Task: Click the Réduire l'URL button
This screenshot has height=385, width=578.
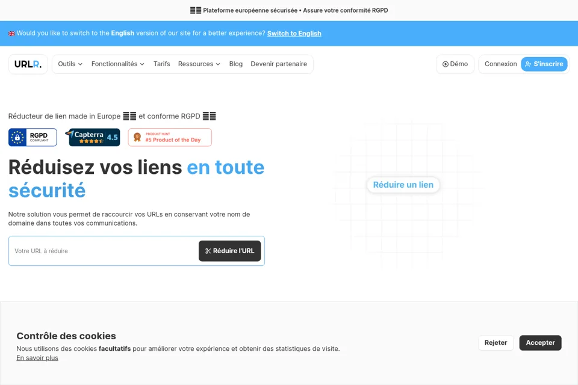Action: [x=229, y=251]
